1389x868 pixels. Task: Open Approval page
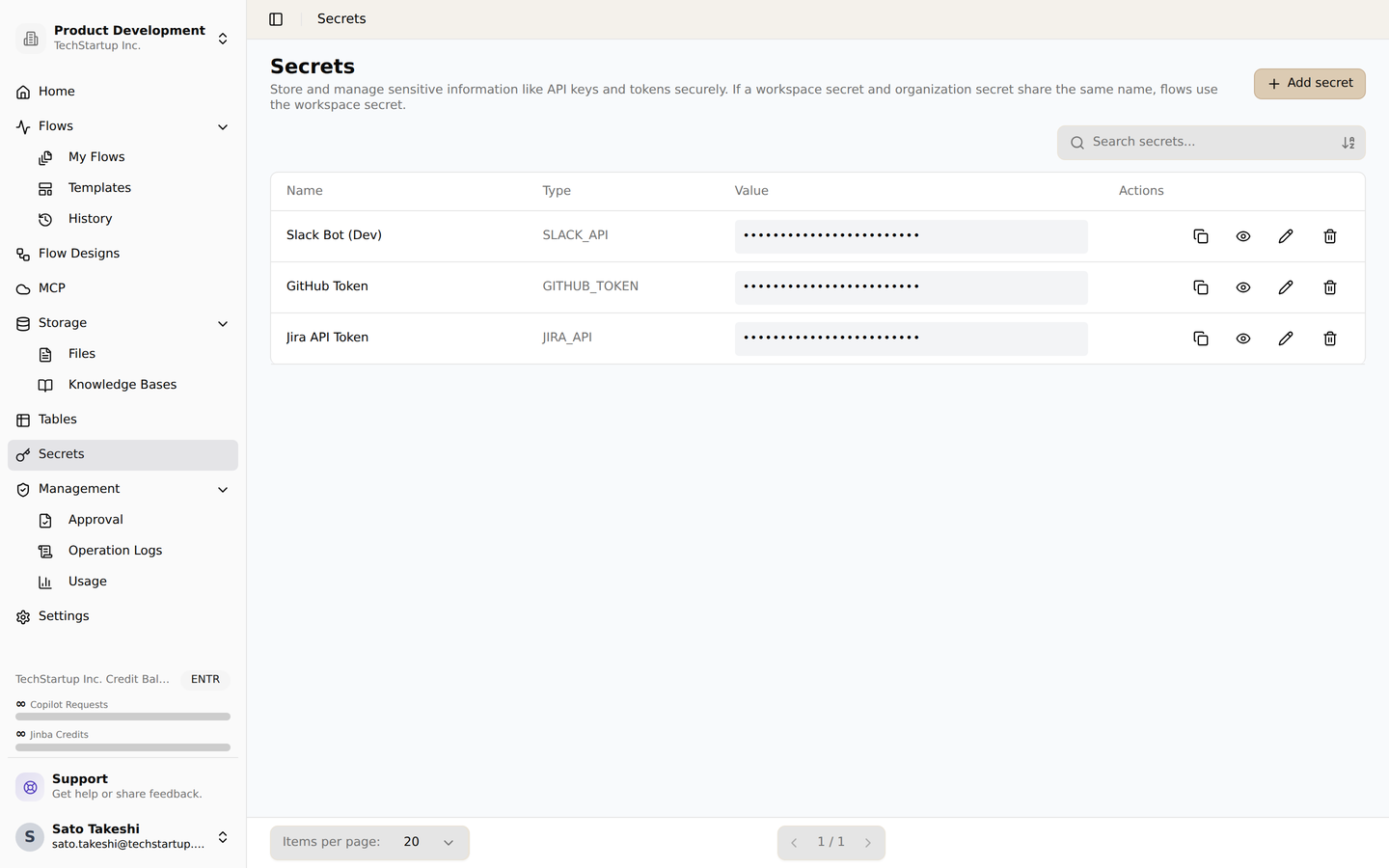[134, 520]
